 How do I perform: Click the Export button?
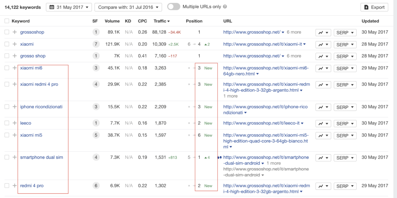click(x=374, y=7)
